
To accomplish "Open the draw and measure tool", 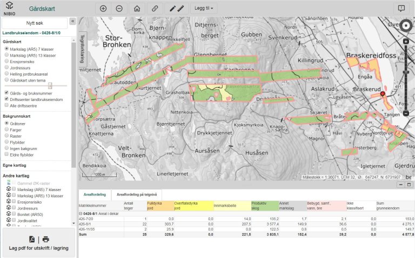I will (x=176, y=9).
